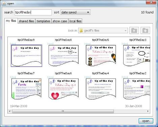
Task: Select the tipOfTheDay9 thumbnail
Action: [26, 56]
